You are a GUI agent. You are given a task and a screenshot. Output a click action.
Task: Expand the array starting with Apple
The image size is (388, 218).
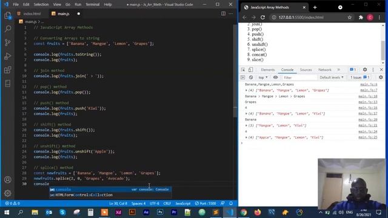click(246, 137)
